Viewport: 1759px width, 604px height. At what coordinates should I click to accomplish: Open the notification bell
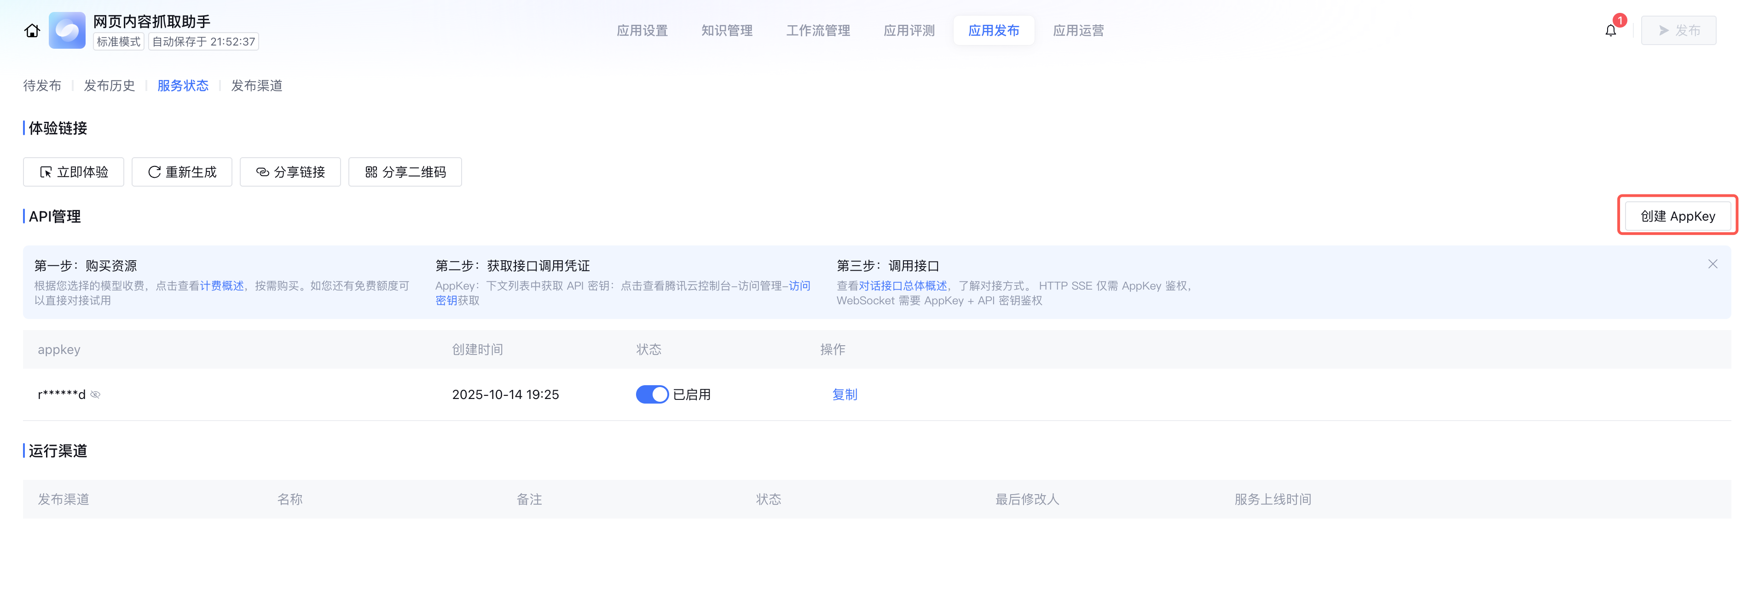pyautogui.click(x=1610, y=31)
